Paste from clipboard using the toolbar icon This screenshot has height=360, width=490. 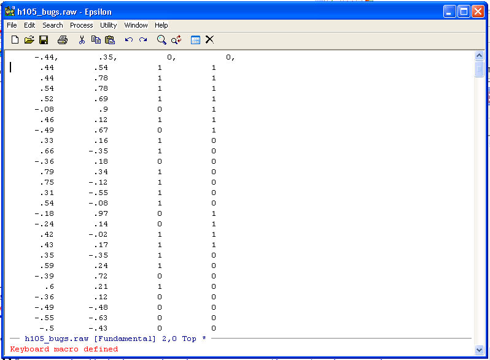coord(110,40)
